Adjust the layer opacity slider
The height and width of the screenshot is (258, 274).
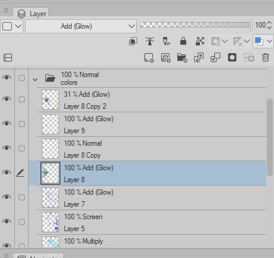click(196, 25)
